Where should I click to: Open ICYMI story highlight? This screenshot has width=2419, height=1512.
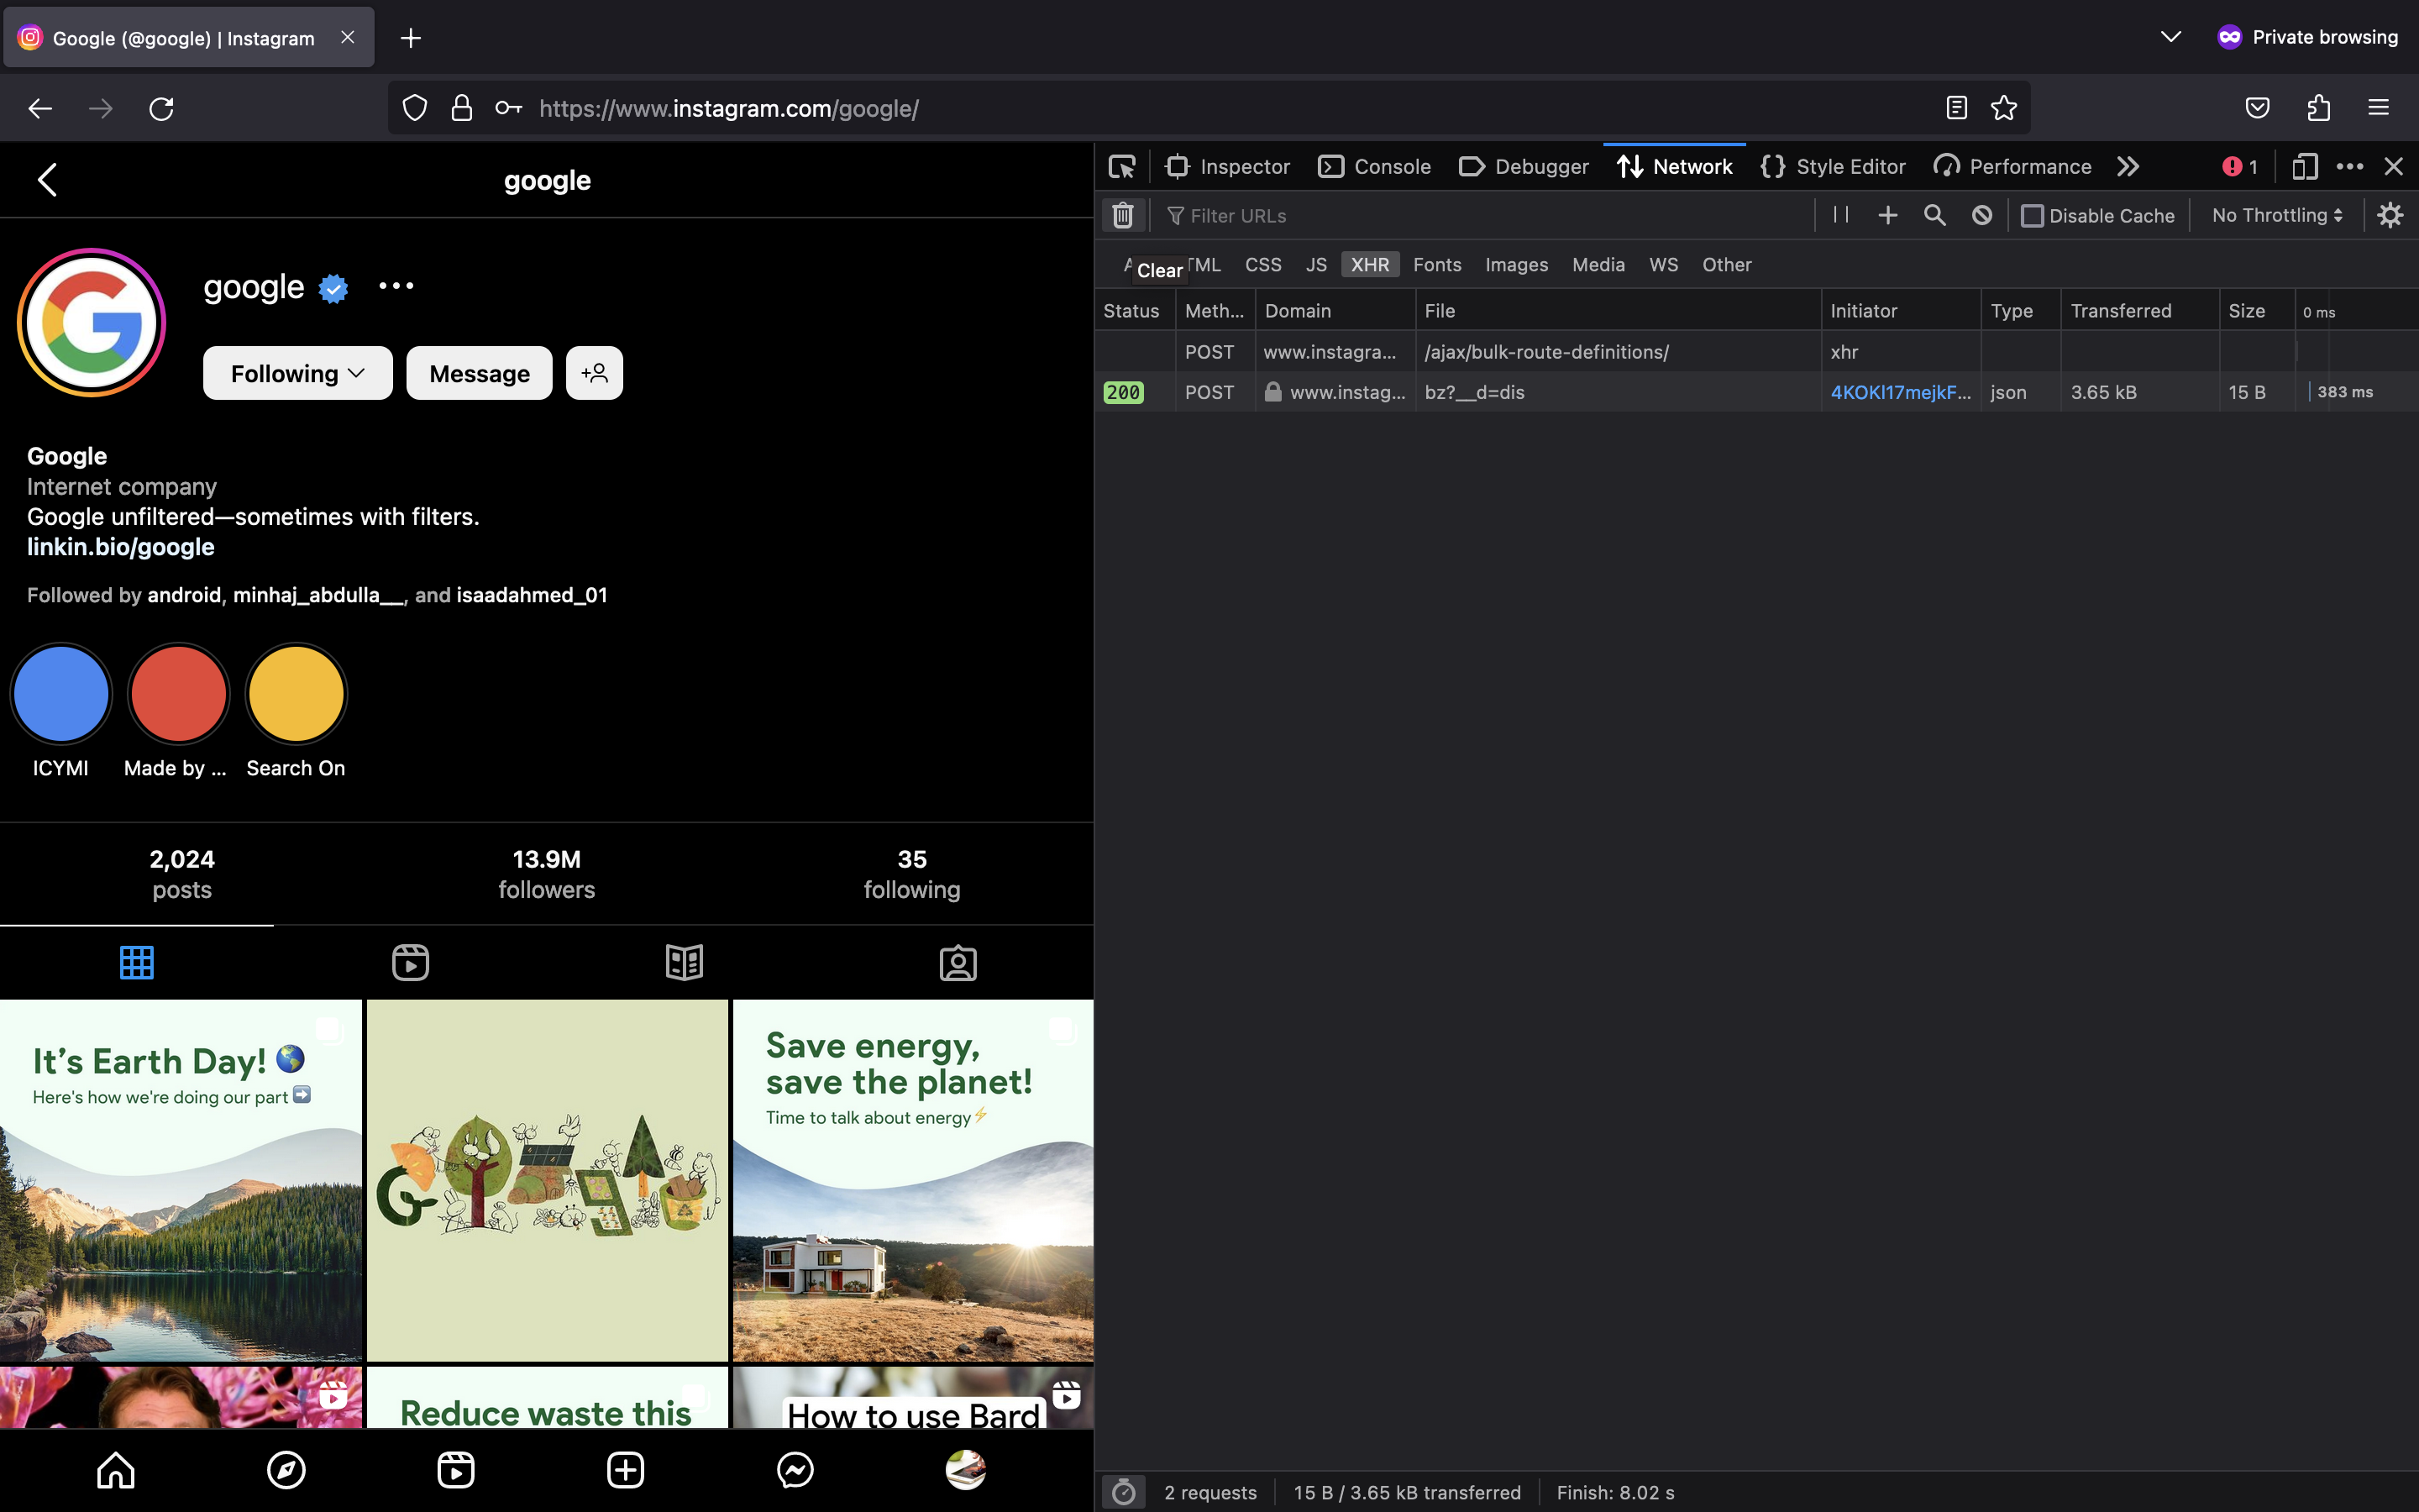click(x=61, y=712)
